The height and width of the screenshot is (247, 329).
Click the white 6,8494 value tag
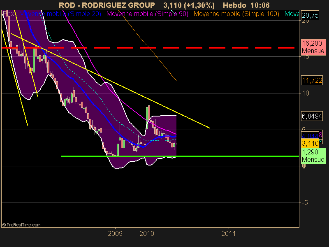point(312,116)
